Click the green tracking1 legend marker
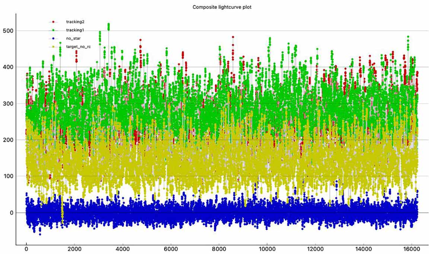429x254 pixels. click(x=53, y=30)
